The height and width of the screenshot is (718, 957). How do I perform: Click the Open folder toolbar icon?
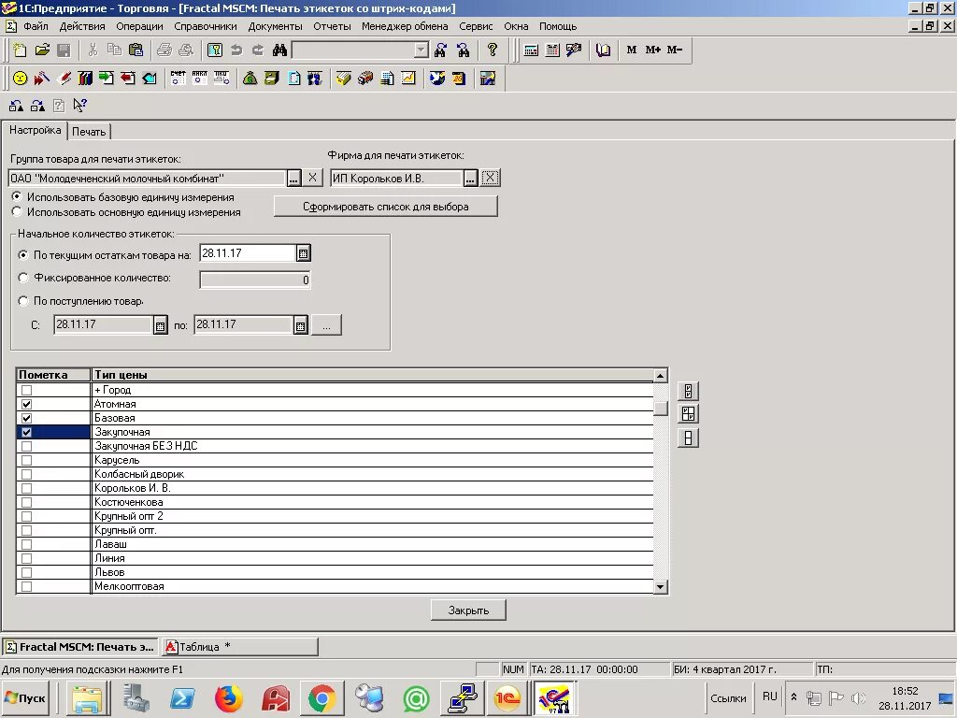[42, 50]
